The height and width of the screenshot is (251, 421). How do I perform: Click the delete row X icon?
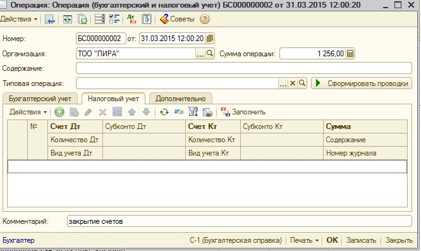pos(102,112)
